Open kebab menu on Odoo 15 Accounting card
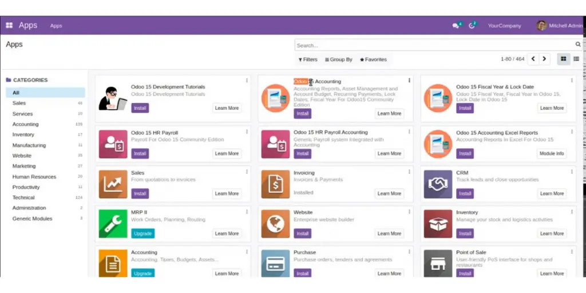Viewport: 586px width, 293px height. (409, 80)
